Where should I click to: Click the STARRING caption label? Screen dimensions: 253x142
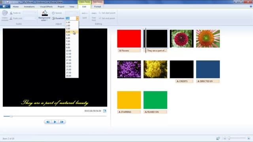pyautogui.click(x=129, y=112)
